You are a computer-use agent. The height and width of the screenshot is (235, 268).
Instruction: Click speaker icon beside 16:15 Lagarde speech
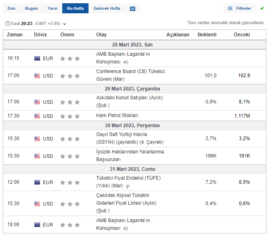click(x=126, y=62)
